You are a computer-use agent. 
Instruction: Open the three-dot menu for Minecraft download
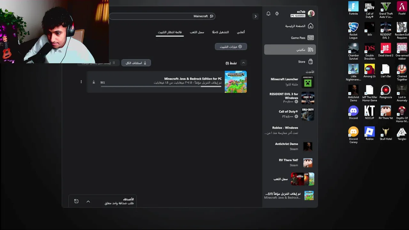tap(81, 82)
